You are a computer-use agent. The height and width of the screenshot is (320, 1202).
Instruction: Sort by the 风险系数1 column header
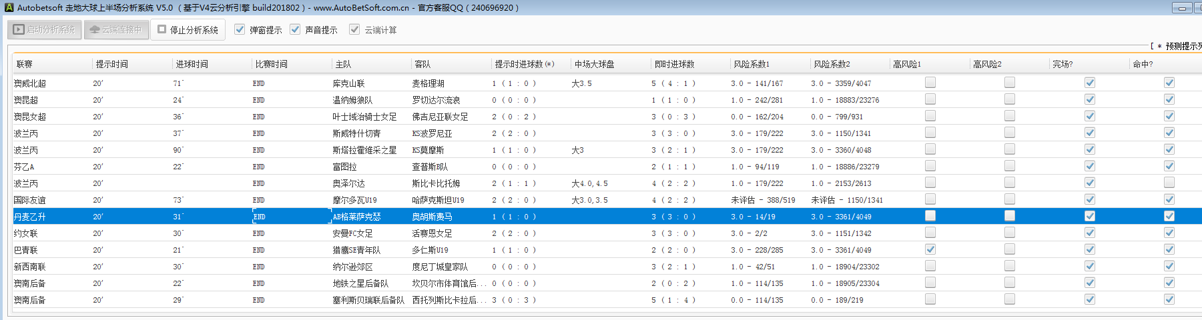(x=752, y=64)
